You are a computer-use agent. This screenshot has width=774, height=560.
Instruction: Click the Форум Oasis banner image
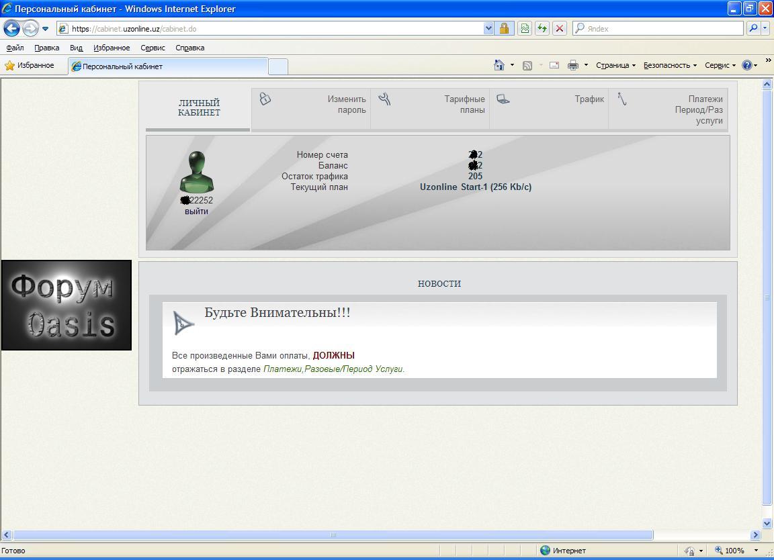coord(66,305)
